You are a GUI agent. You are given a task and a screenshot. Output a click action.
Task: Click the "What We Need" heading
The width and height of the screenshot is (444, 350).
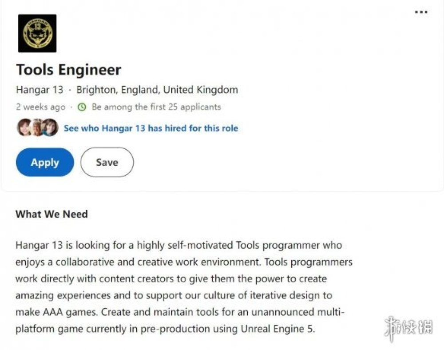click(52, 214)
